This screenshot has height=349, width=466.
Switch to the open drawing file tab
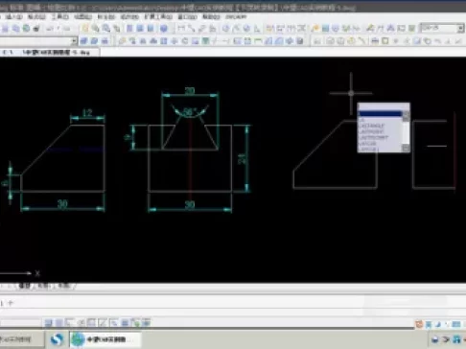click(56, 53)
